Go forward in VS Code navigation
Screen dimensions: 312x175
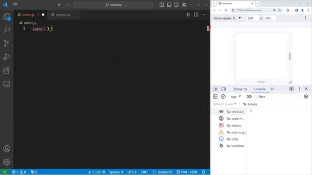click(67, 5)
